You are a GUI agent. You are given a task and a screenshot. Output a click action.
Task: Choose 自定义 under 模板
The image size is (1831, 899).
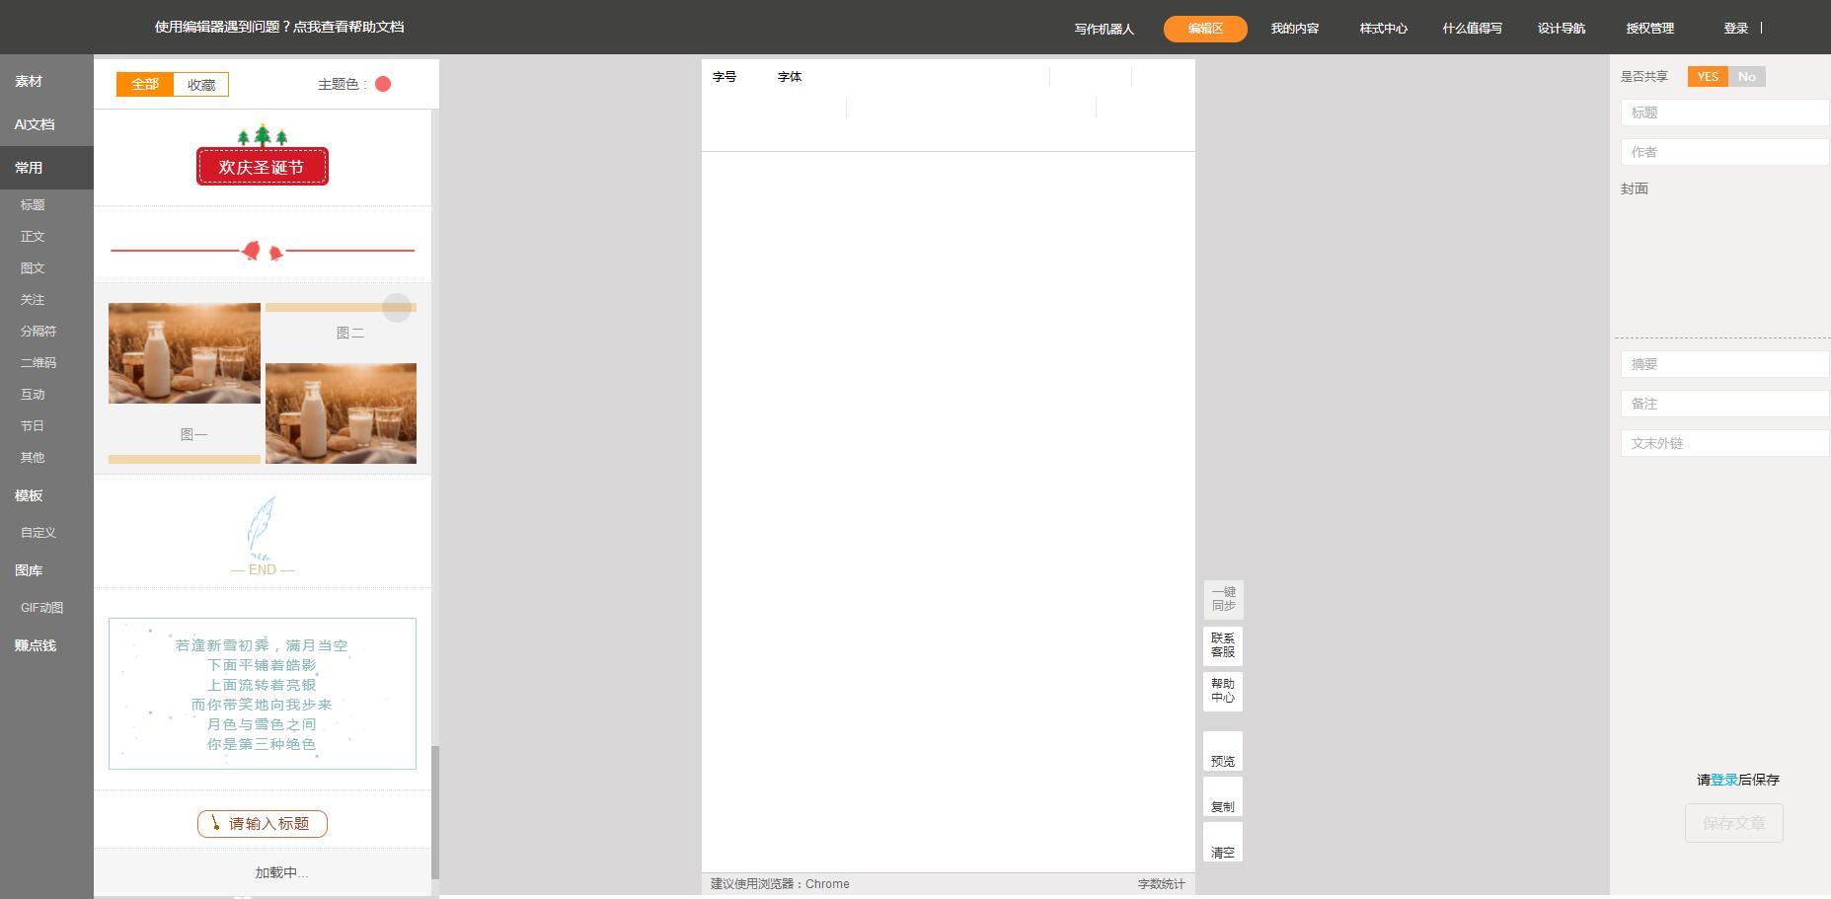(38, 533)
